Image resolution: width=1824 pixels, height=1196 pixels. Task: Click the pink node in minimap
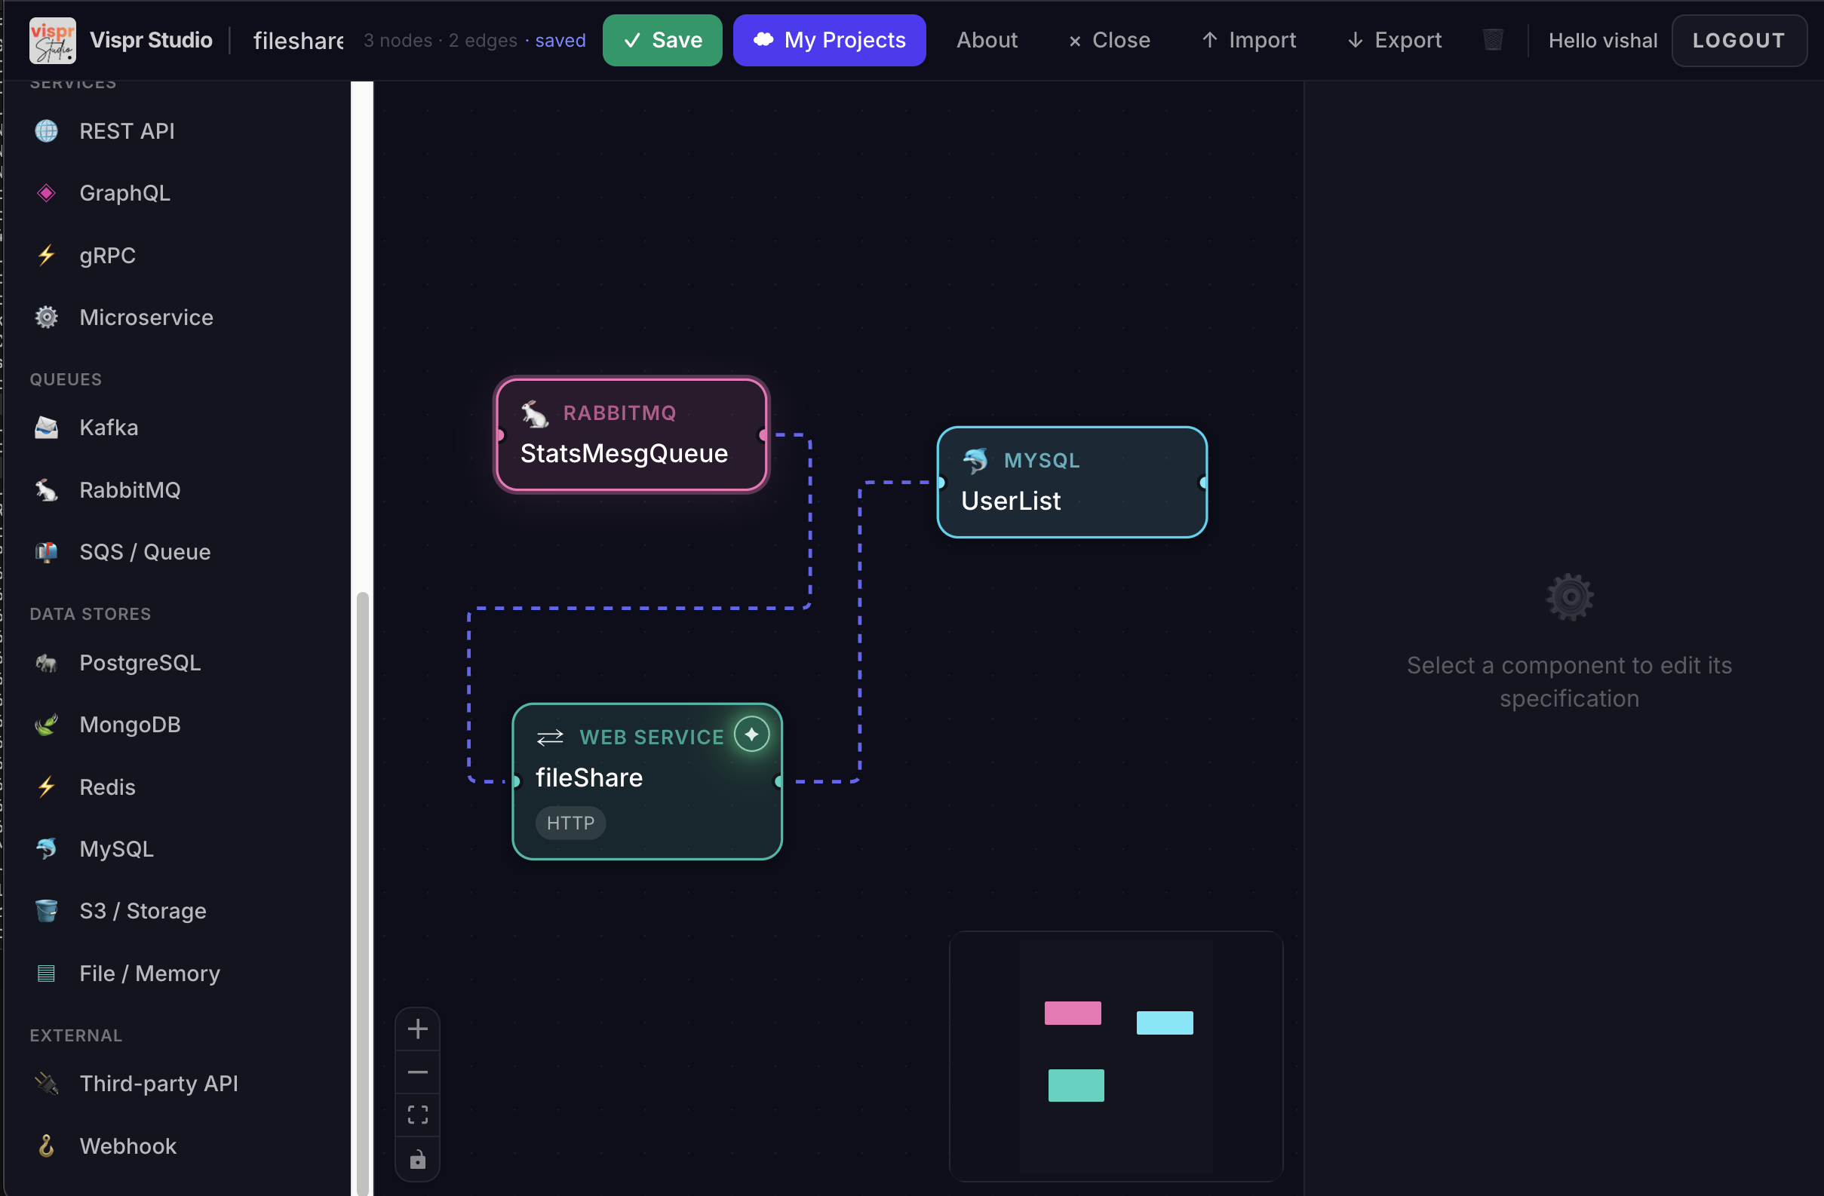pos(1073,1013)
